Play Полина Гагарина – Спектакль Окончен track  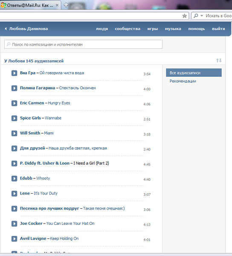(14, 88)
